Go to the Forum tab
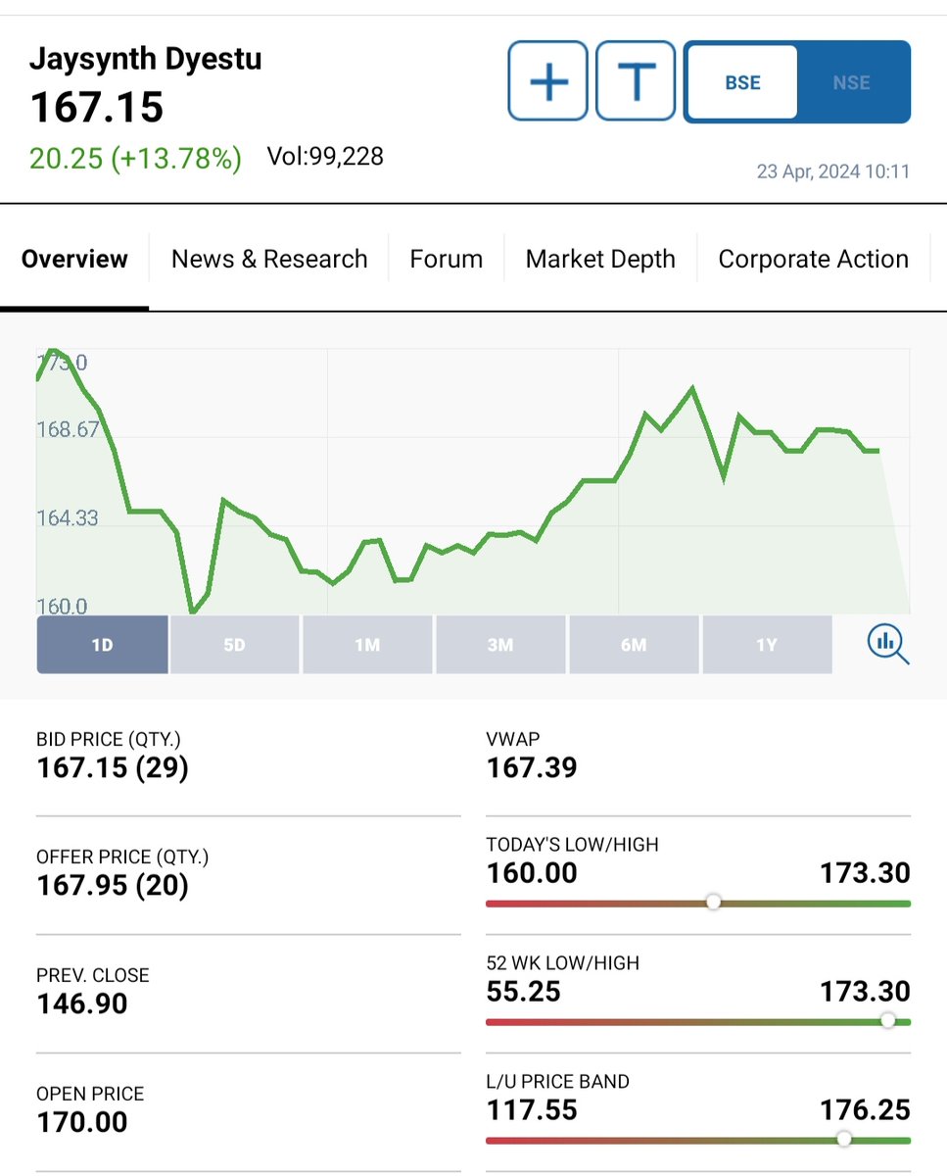The height and width of the screenshot is (1176, 947). tap(447, 260)
